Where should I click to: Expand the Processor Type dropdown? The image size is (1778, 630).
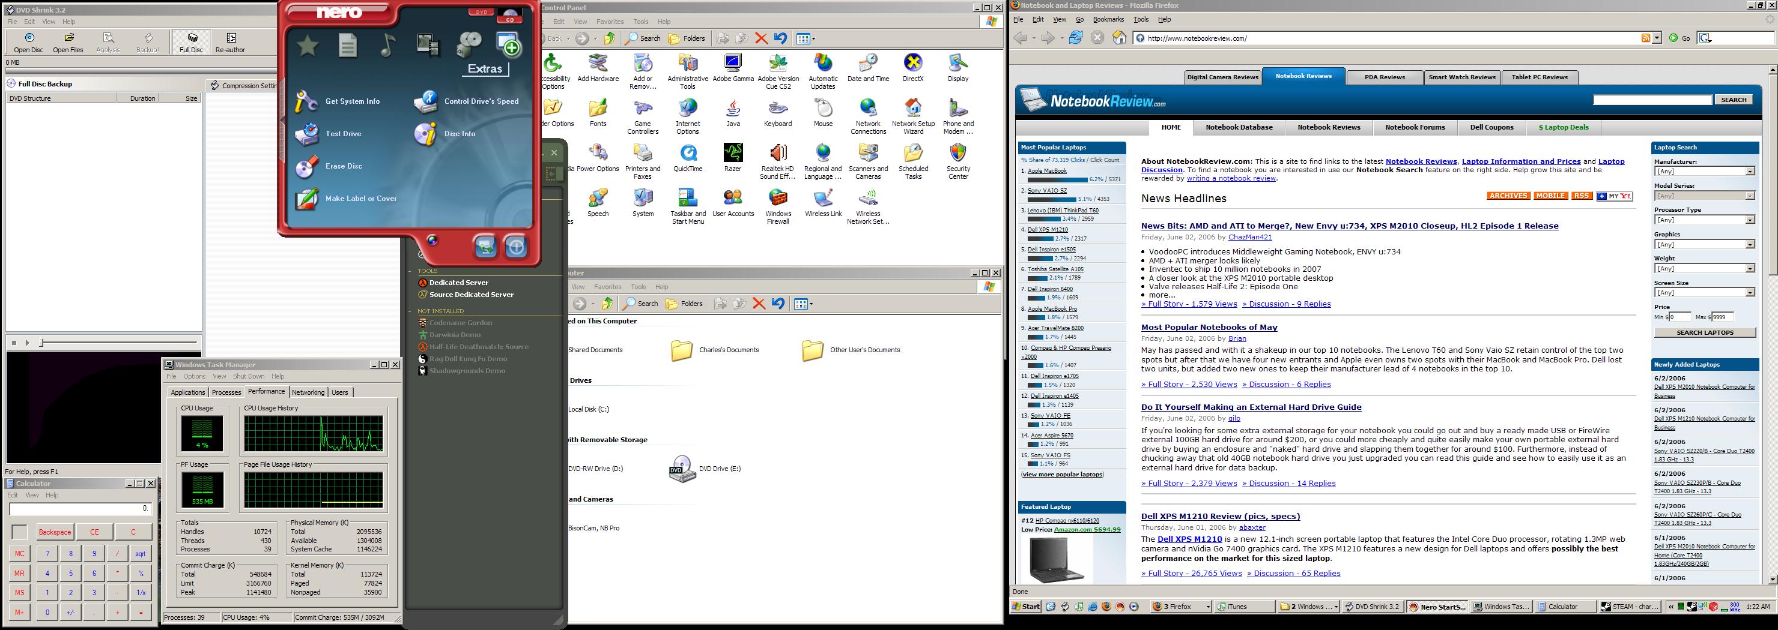pyautogui.click(x=1750, y=220)
